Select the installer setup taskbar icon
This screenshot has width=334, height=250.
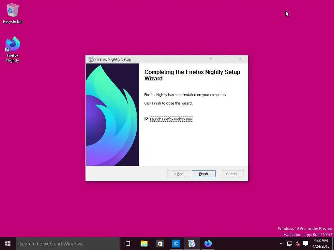coord(192,243)
